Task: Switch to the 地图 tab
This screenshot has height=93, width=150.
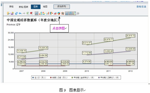Action: pos(45,7)
